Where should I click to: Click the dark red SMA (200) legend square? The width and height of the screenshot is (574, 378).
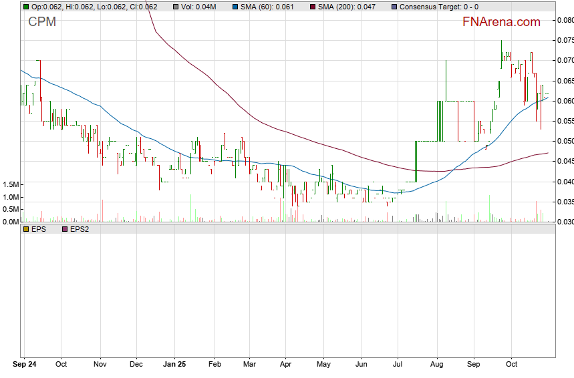312,7
